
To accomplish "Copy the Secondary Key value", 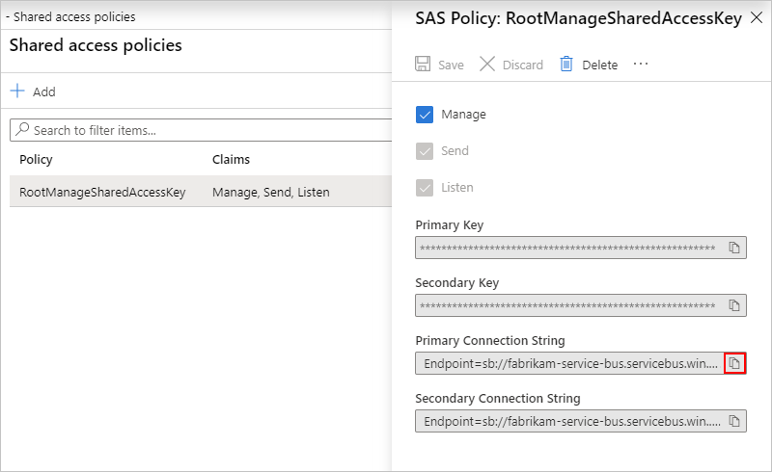I will tap(734, 305).
